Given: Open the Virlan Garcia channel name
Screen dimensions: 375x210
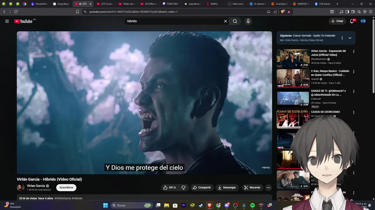Looking at the screenshot, I should [36, 186].
